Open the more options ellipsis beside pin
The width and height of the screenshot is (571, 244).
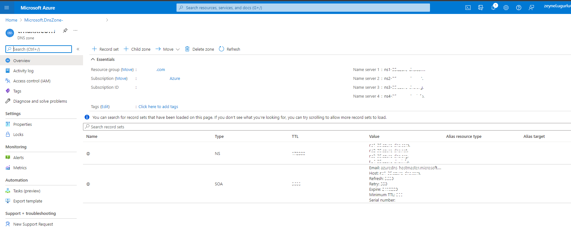[75, 30]
